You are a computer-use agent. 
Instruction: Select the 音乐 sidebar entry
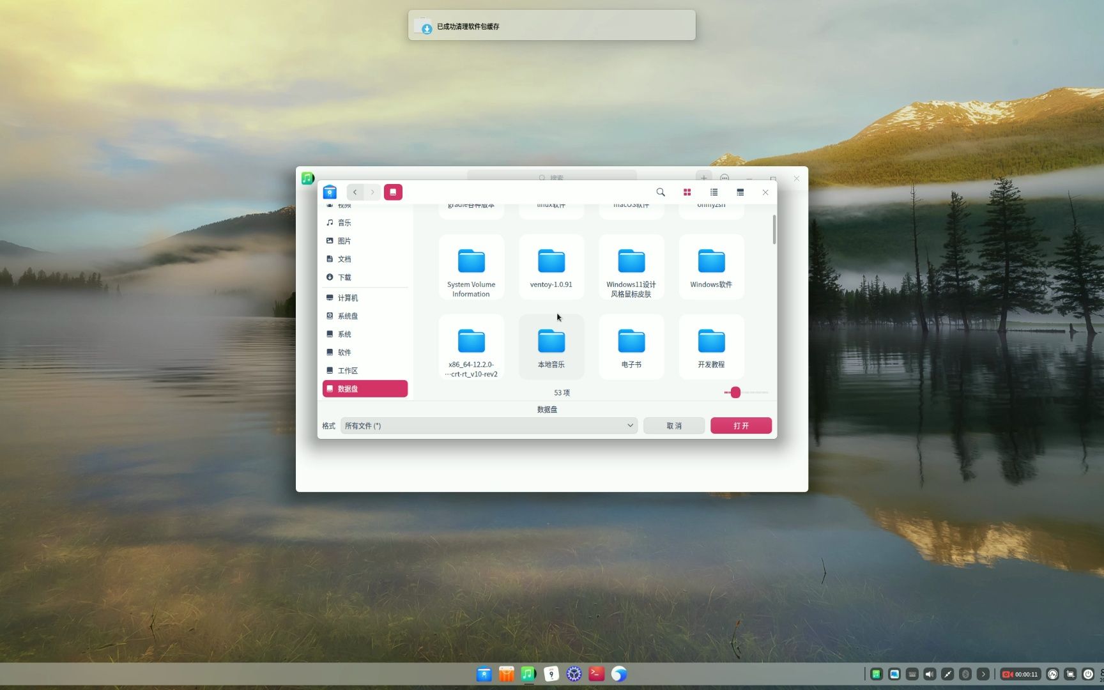click(x=344, y=222)
